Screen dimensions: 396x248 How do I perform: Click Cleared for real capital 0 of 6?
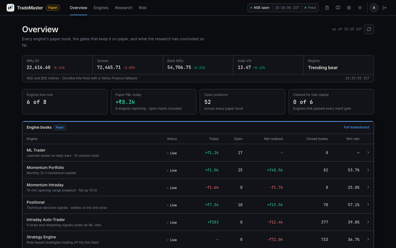tap(303, 102)
